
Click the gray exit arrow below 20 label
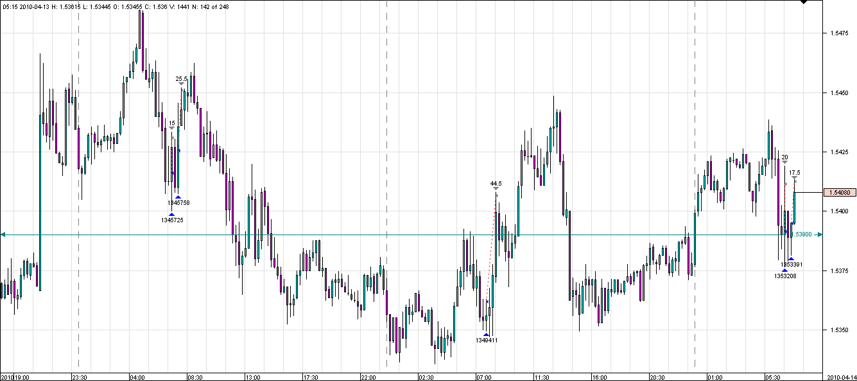click(x=784, y=162)
